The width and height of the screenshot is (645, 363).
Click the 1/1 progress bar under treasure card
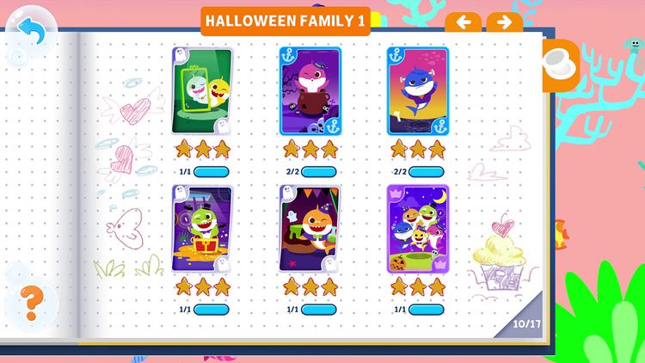click(211, 310)
